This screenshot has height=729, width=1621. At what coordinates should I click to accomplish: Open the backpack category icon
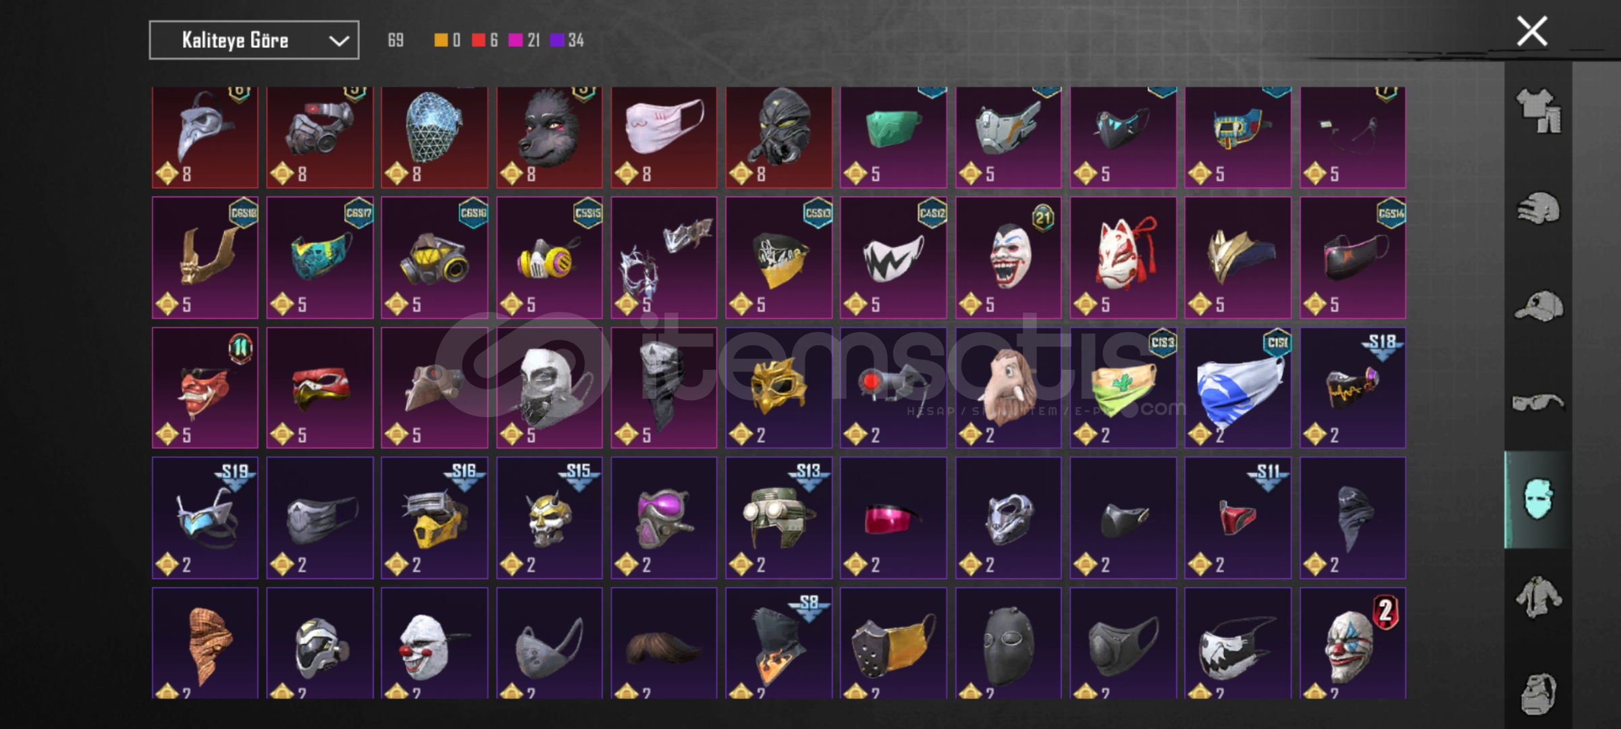click(x=1539, y=693)
